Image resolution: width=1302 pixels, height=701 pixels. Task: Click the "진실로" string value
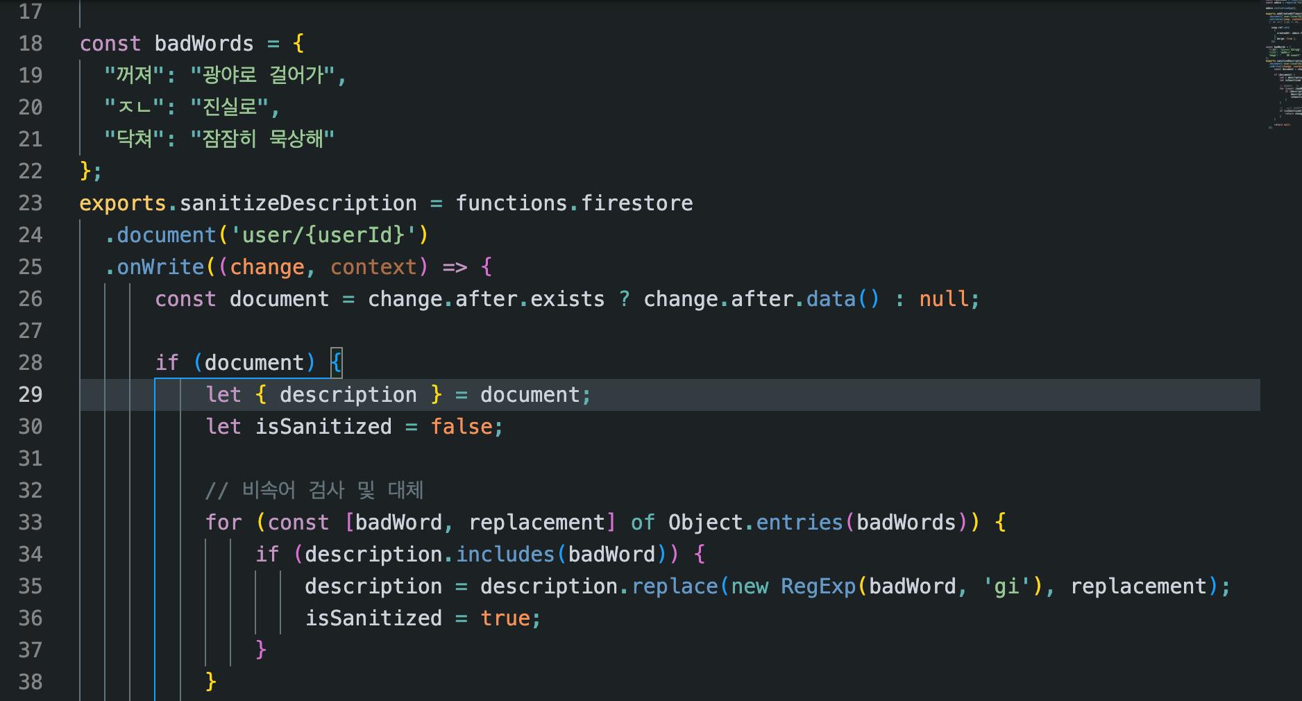(229, 107)
